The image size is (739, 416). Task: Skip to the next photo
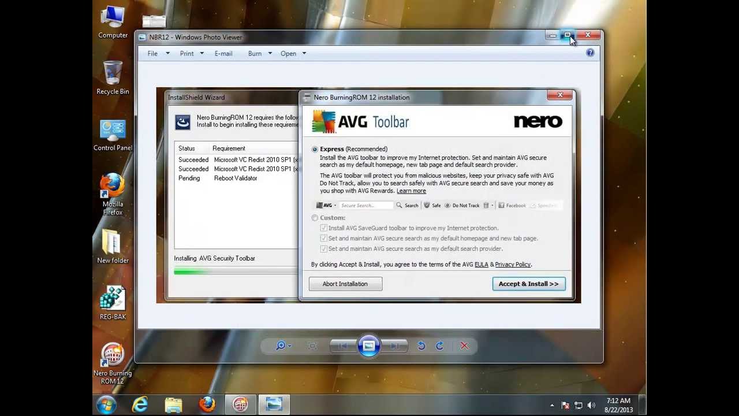(x=395, y=346)
